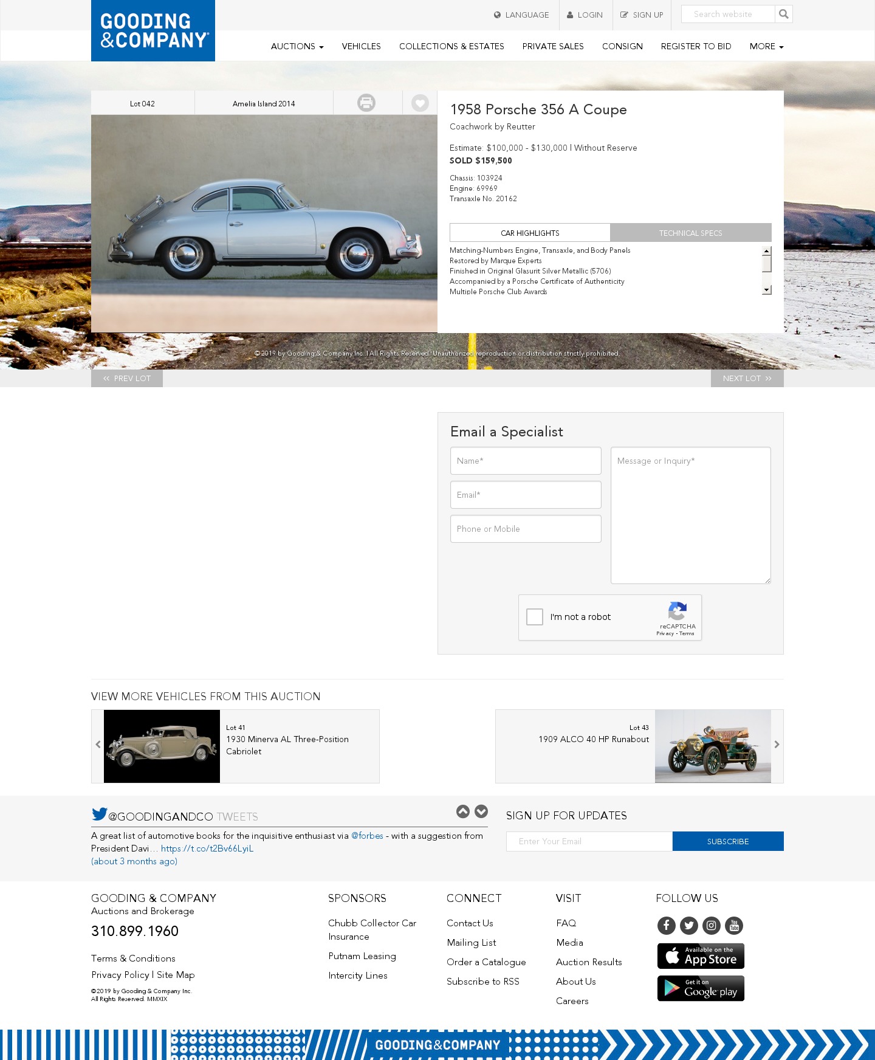Screen dimensions: 875x1060
Task: Click carousel right arrow in vehicles
Action: point(777,745)
